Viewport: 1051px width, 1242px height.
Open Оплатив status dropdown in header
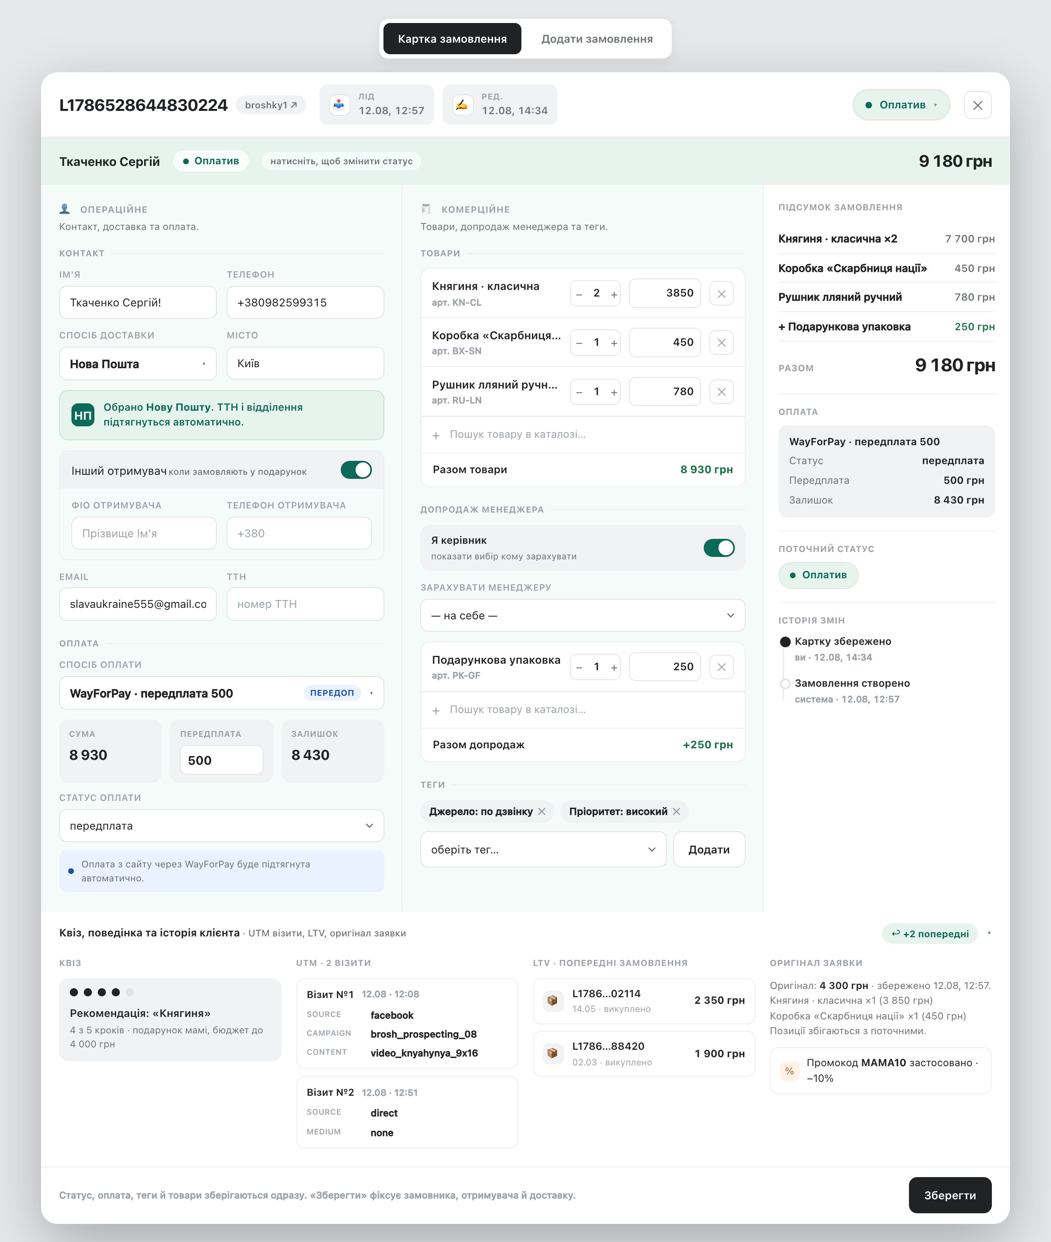[901, 105]
